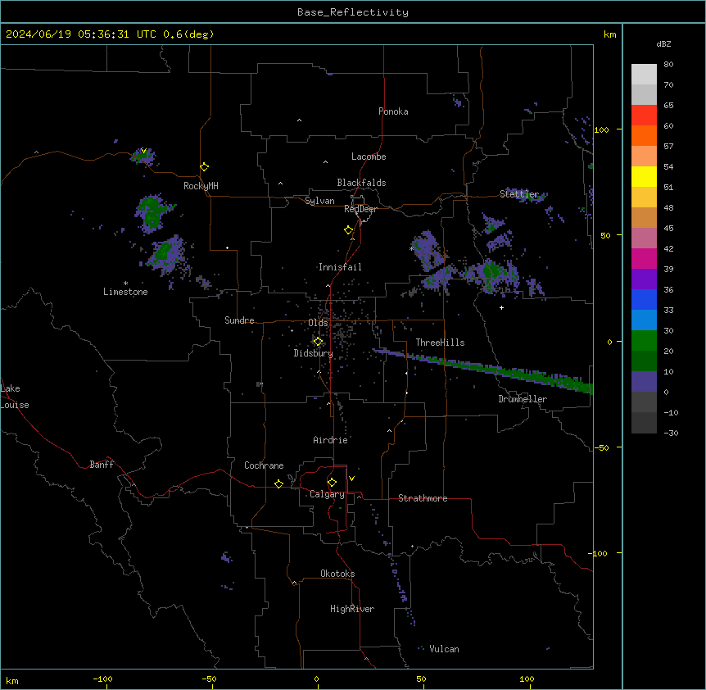Screen dimensions: 706x690
Task: Click the Base_Reflectivity title
Action: tap(353, 12)
